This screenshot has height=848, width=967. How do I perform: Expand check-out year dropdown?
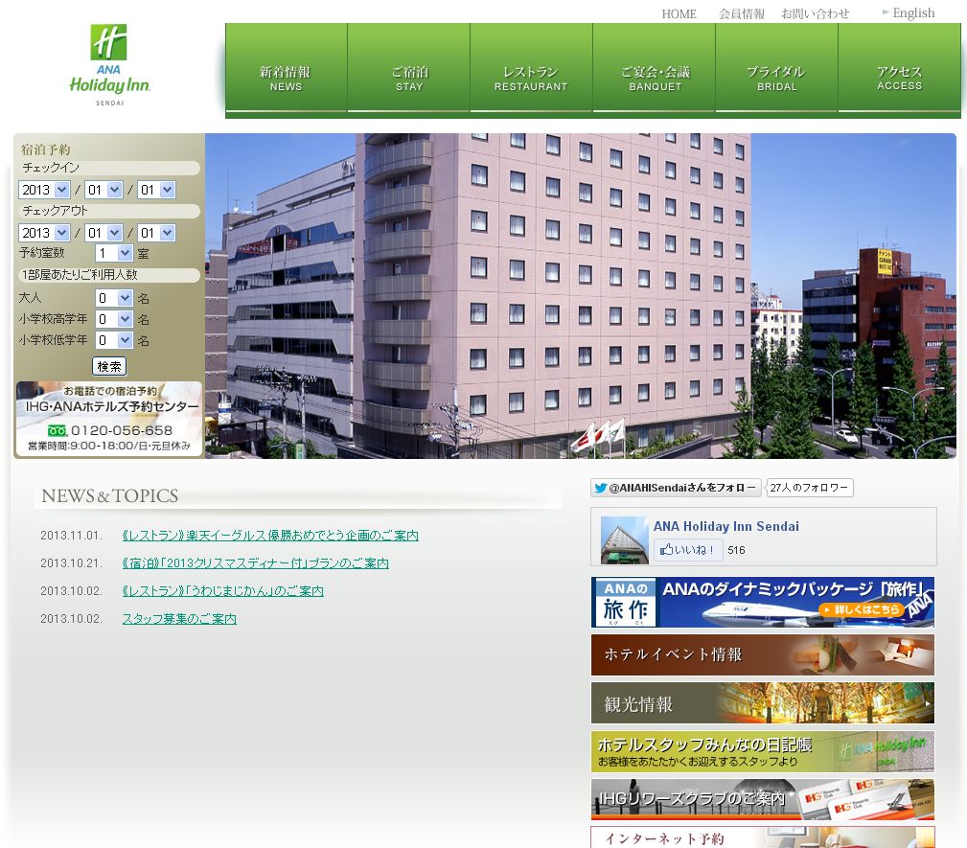click(44, 233)
